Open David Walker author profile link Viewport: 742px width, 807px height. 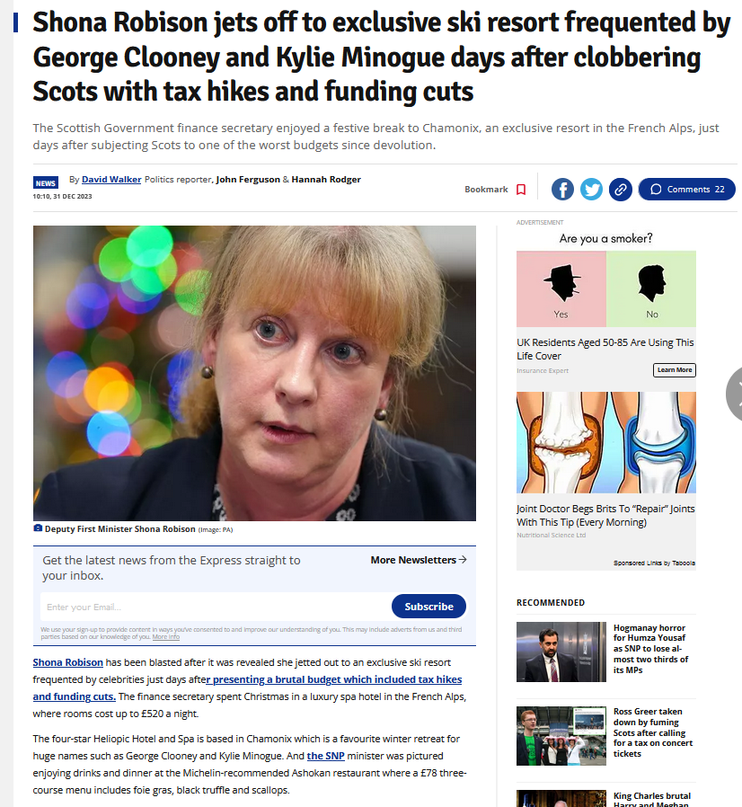(x=111, y=179)
